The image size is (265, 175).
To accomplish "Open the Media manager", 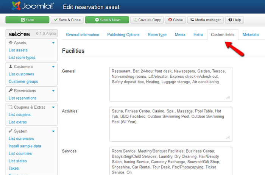I will 205,20.
